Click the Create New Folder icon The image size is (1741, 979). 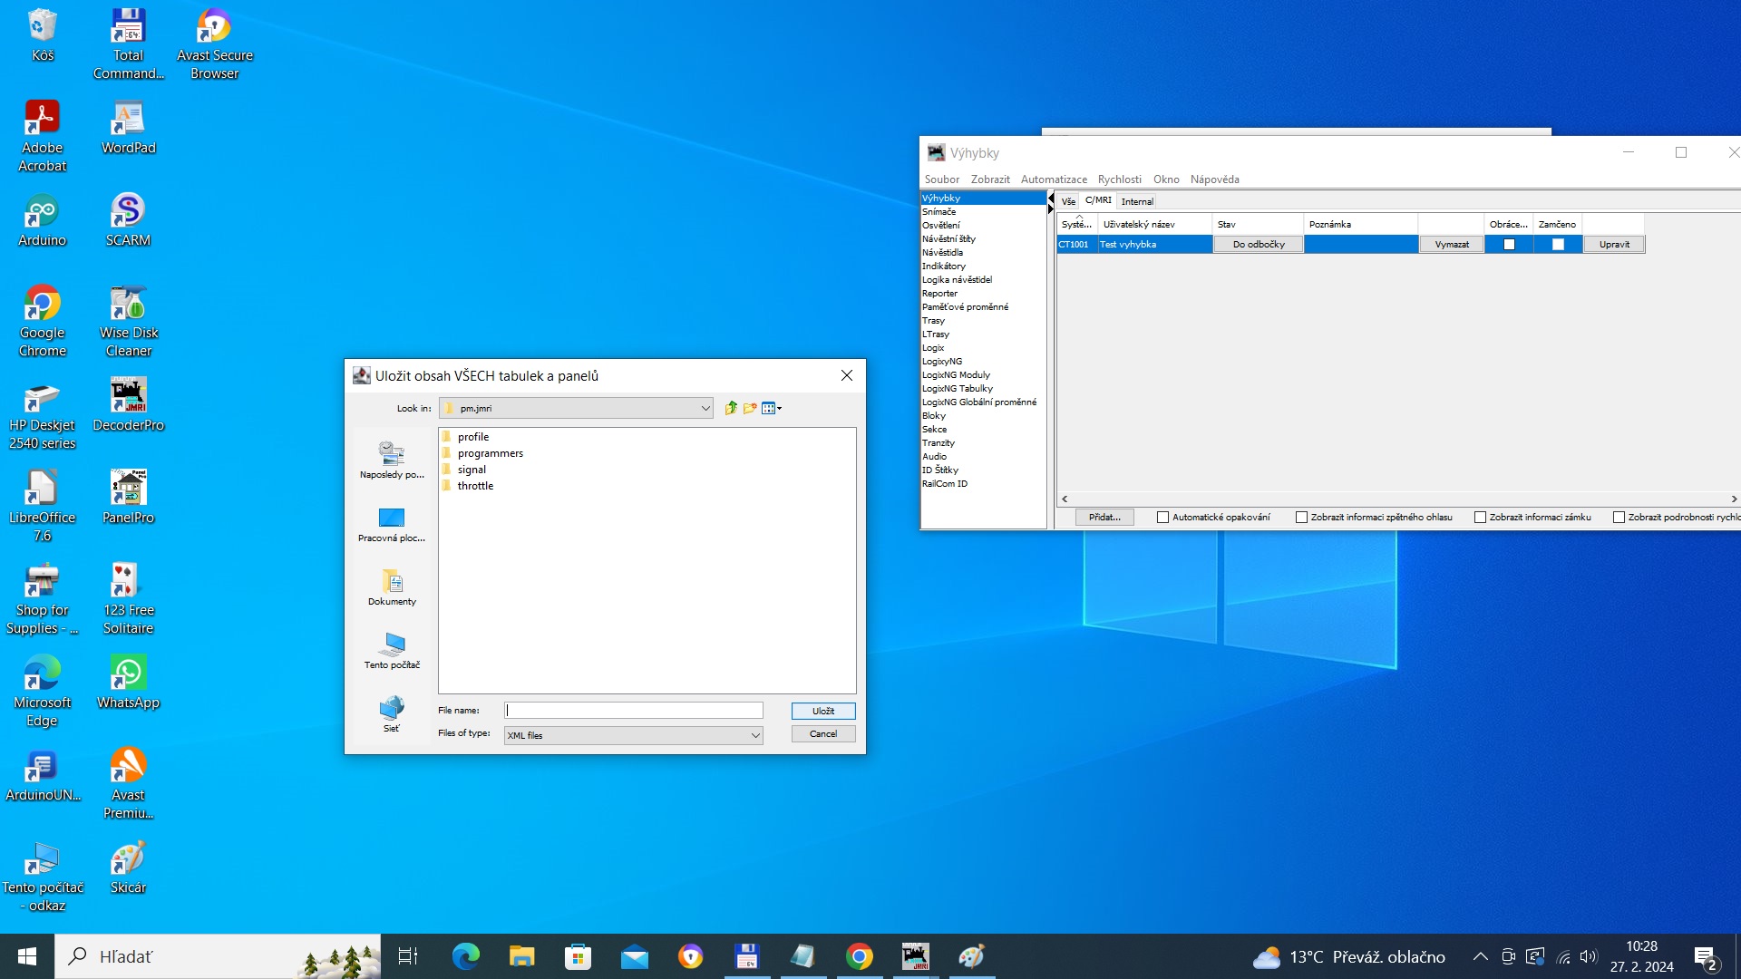pos(750,408)
